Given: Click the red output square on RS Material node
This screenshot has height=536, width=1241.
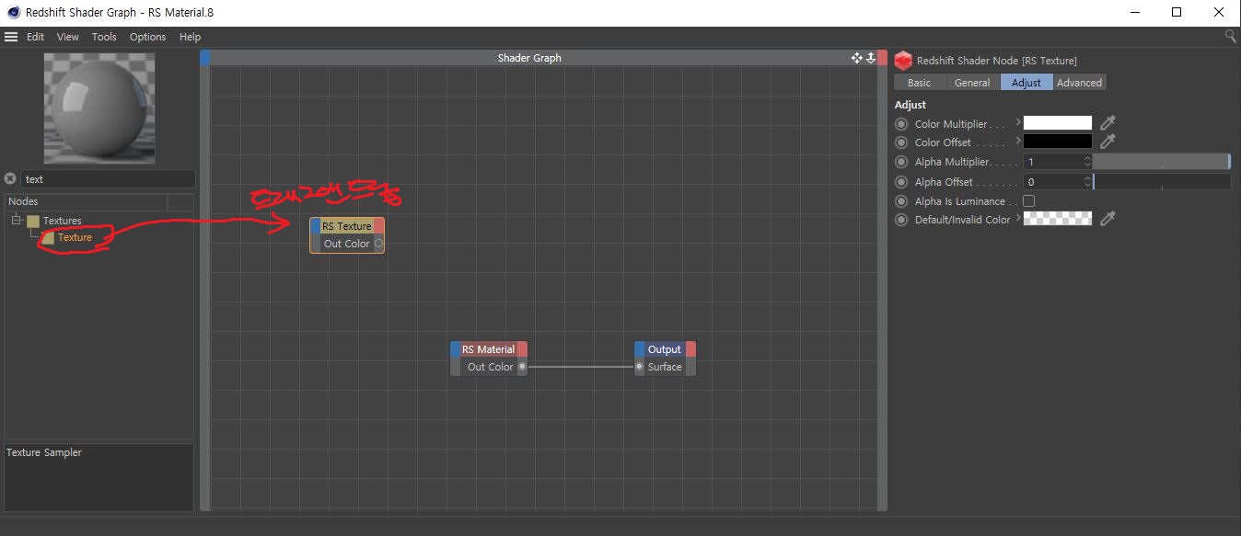Looking at the screenshot, I should (x=522, y=349).
